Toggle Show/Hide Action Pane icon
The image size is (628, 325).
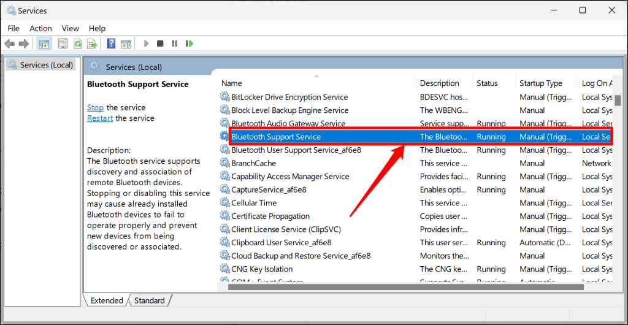click(x=126, y=44)
